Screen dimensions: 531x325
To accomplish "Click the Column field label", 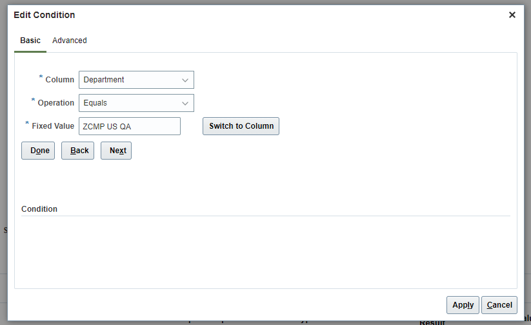I will coord(60,80).
